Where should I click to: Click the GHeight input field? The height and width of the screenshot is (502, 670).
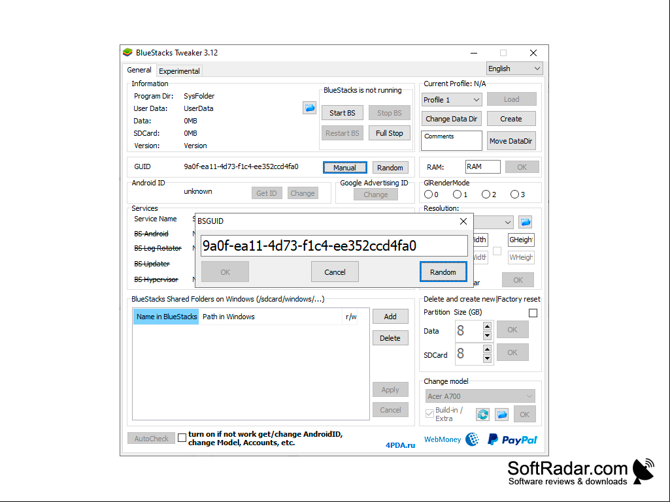click(x=521, y=240)
